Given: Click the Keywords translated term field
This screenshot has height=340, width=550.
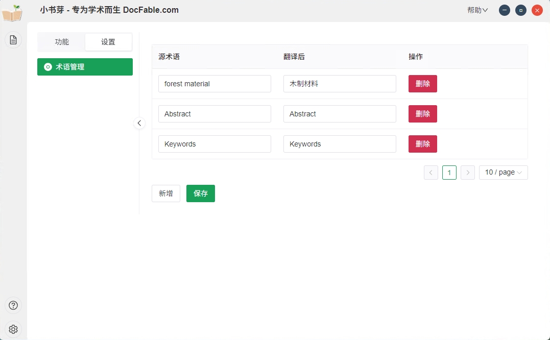Looking at the screenshot, I should click(x=340, y=144).
